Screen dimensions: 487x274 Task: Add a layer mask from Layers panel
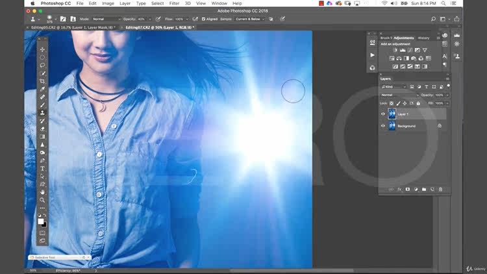(407, 189)
